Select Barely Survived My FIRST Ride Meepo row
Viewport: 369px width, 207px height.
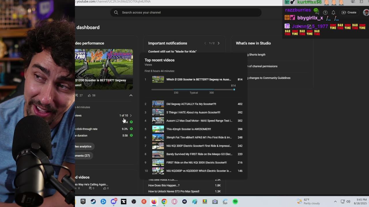pos(194,154)
